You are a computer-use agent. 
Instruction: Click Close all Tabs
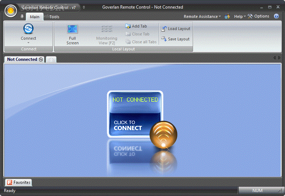[x=141, y=42]
